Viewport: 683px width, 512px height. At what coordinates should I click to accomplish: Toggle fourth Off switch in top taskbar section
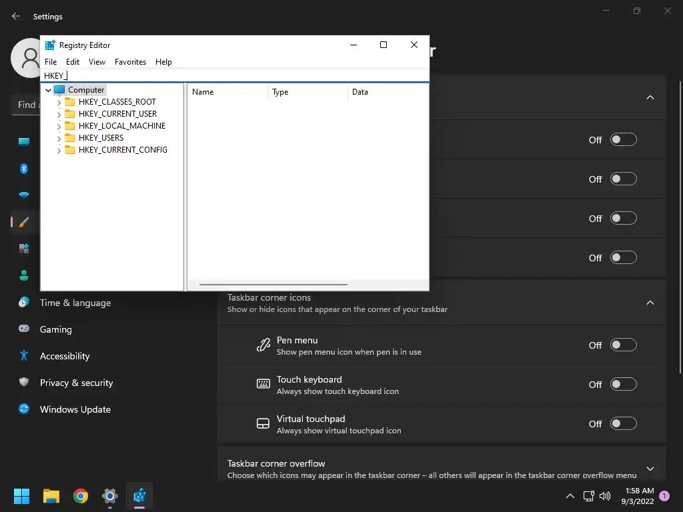pos(623,257)
